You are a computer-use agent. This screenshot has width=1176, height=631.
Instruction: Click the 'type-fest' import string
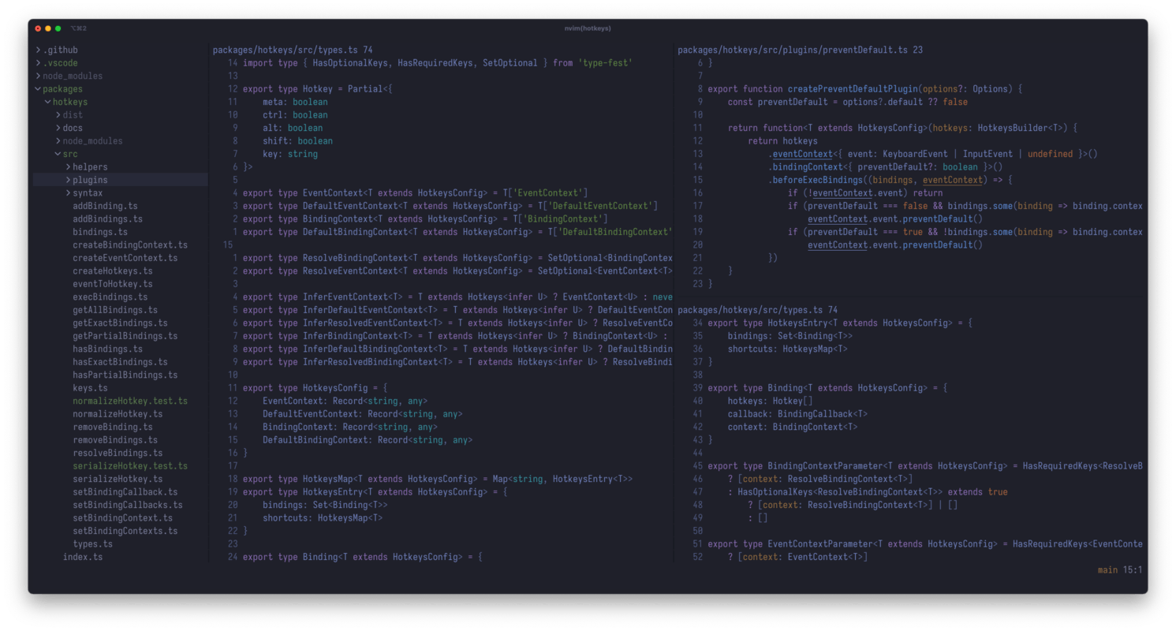click(x=605, y=63)
